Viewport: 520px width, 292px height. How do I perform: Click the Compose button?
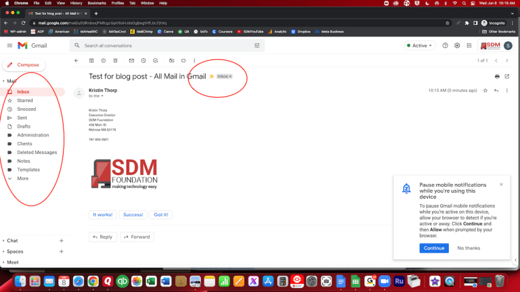[x=24, y=65]
